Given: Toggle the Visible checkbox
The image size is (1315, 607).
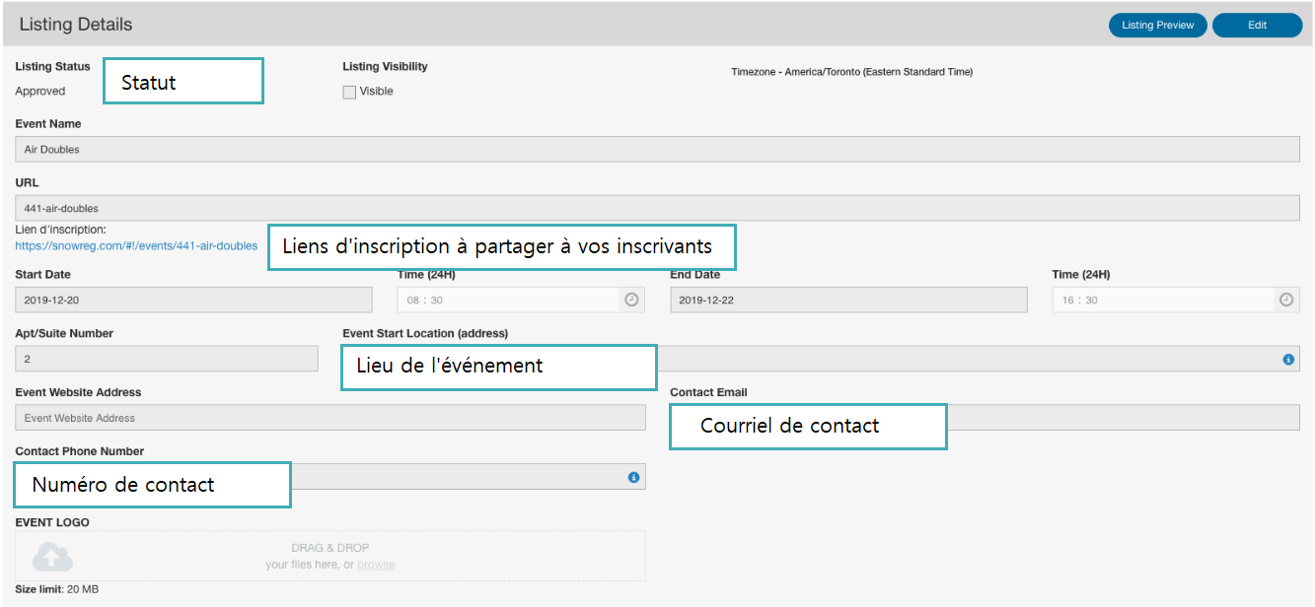Looking at the screenshot, I should 349,92.
